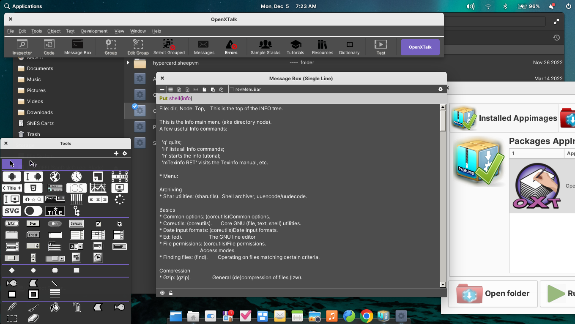
Task: Expand the hypercard.sheepvm folder row
Action: point(128,63)
